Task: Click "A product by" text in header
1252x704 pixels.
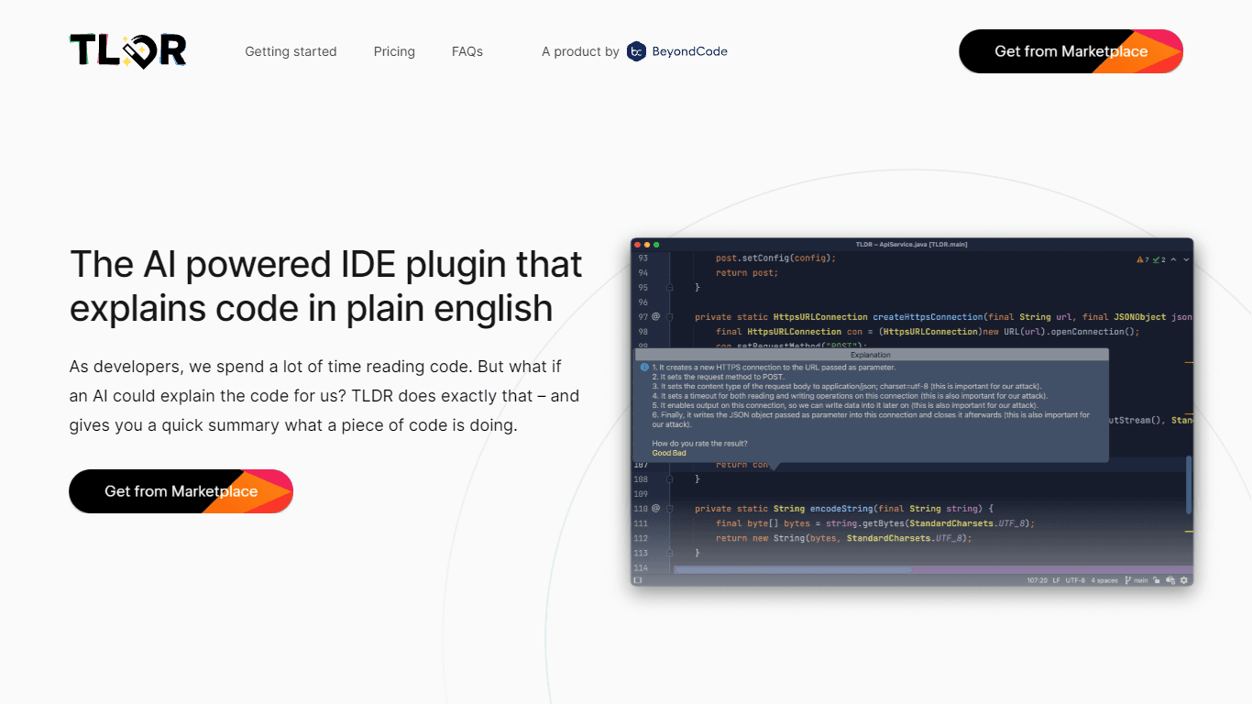Action: (x=580, y=51)
